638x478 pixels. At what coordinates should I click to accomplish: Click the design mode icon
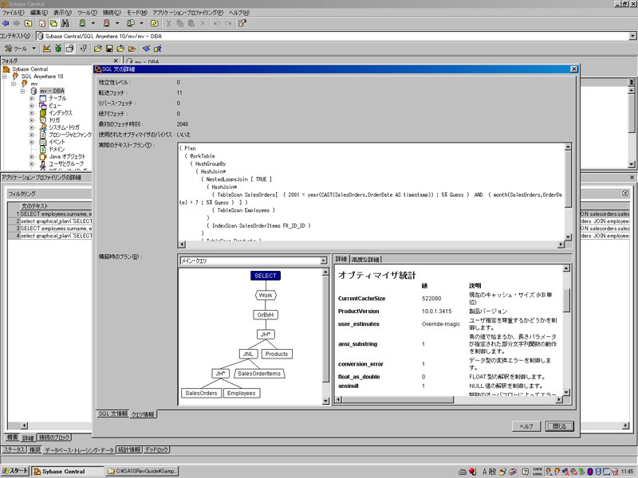47,49
